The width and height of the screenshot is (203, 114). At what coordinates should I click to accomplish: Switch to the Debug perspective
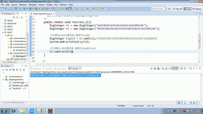point(197,9)
